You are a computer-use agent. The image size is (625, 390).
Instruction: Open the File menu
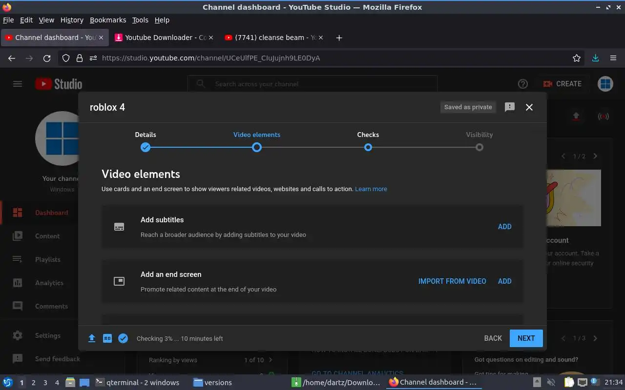(x=8, y=20)
